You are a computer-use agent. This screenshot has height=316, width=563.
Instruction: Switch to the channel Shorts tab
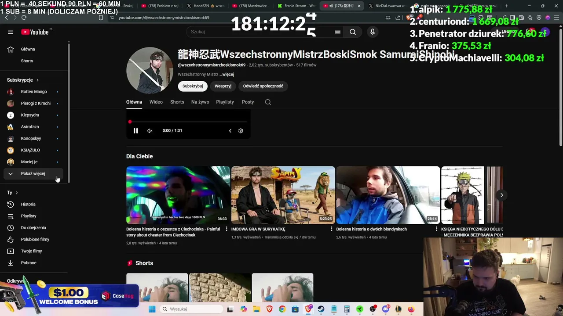point(177,102)
